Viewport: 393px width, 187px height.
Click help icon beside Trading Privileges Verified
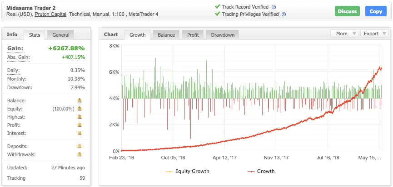click(x=284, y=14)
